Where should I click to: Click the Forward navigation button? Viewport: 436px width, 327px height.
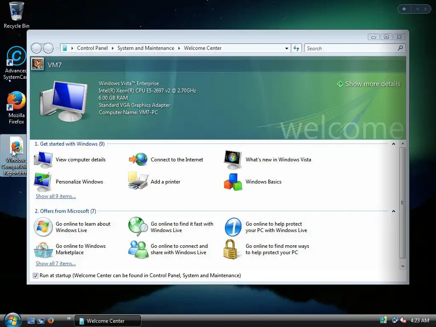coord(48,49)
